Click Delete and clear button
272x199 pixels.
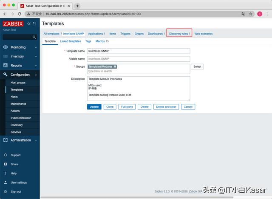coord(166,107)
